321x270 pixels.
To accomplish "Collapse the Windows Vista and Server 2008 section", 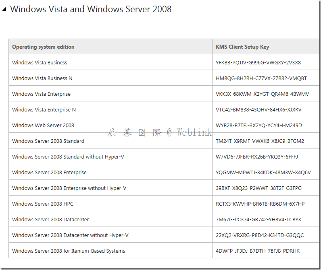I will tap(4, 9).
